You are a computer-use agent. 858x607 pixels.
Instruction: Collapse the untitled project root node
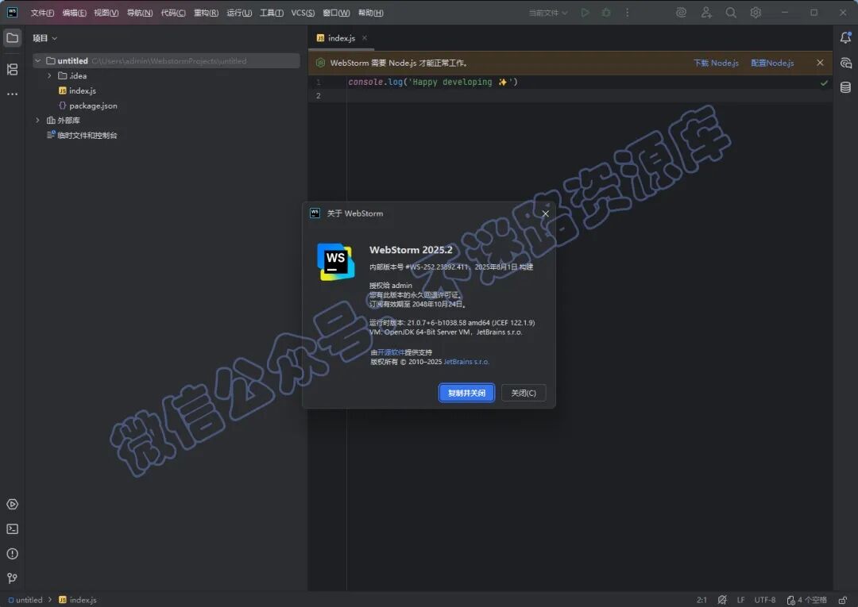(38, 60)
